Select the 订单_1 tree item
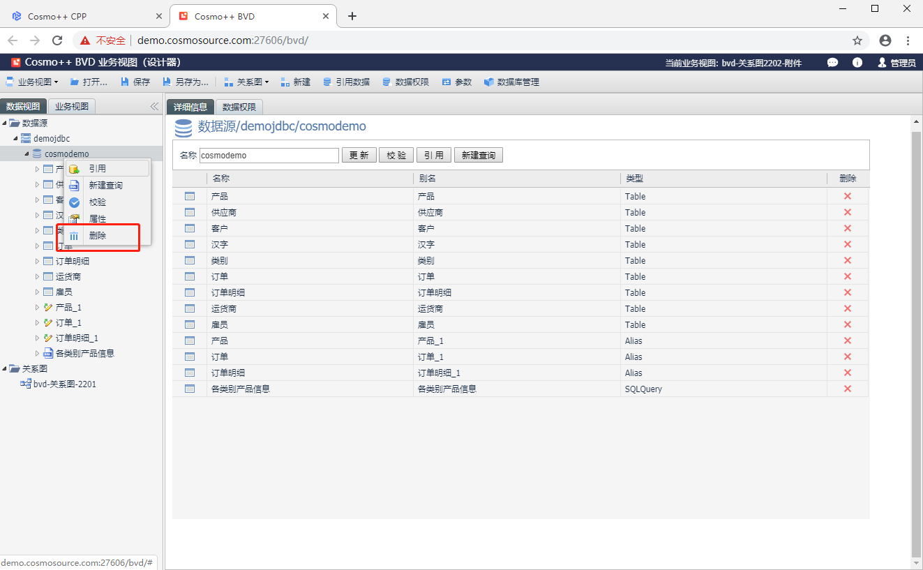The image size is (923, 570). click(68, 322)
